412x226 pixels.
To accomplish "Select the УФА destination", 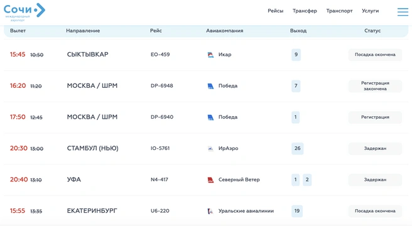I will pyautogui.click(x=74, y=180).
